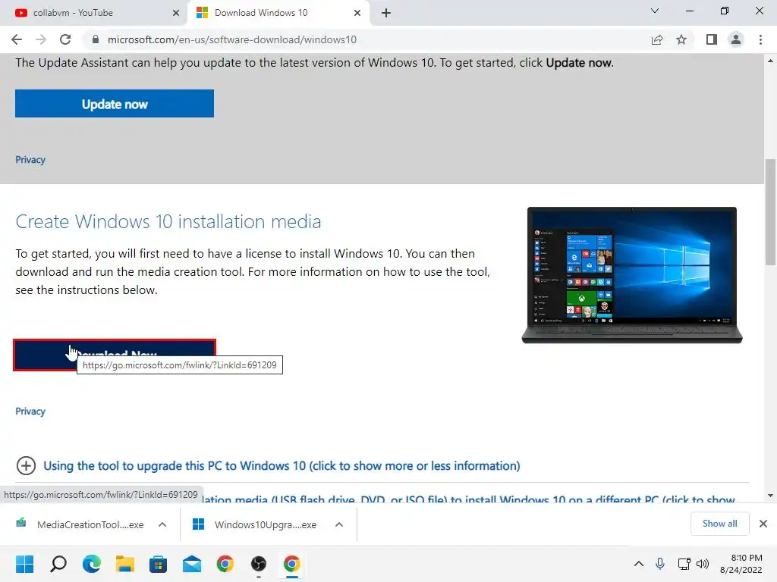The height and width of the screenshot is (582, 777).
Task: Open File Explorer from taskbar
Action: pyautogui.click(x=125, y=564)
